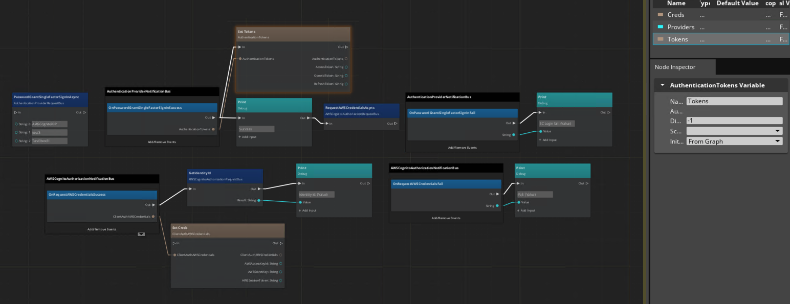Click Result: String pin on GetIdentityId node
Viewport: 790px width, 304px height.
click(x=258, y=200)
